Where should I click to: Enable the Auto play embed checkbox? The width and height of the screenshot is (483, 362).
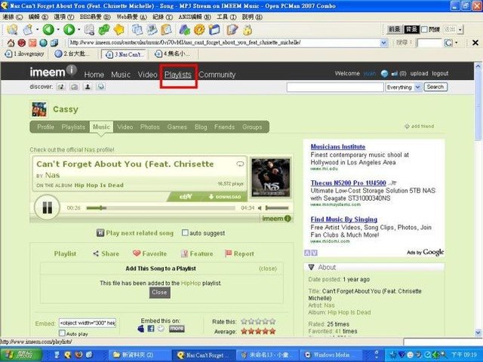point(62,333)
